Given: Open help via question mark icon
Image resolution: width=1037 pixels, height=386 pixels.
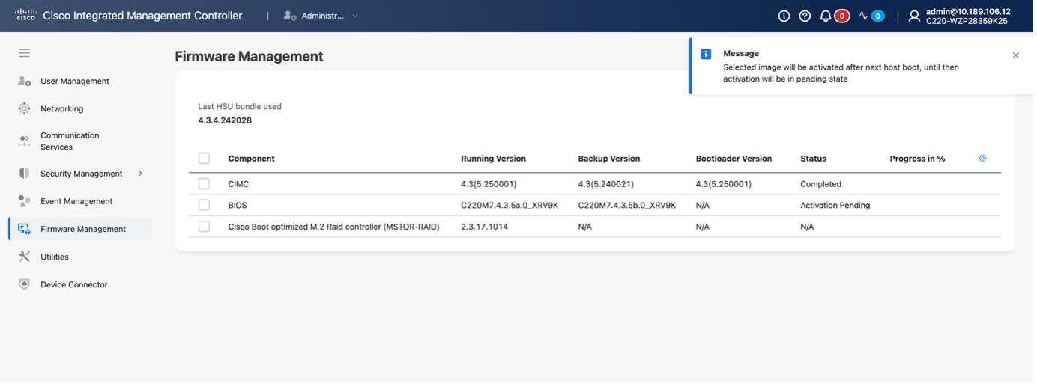Looking at the screenshot, I should [x=805, y=16].
